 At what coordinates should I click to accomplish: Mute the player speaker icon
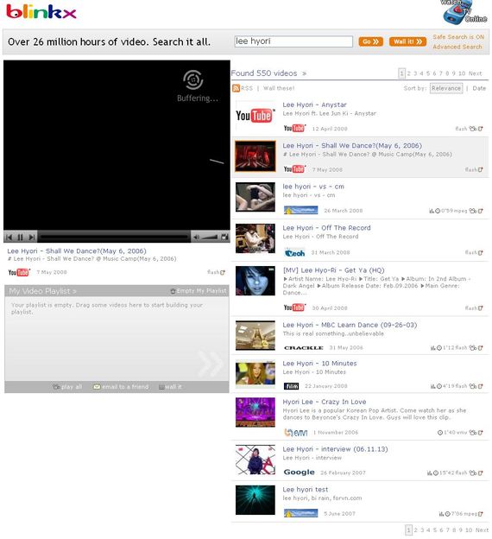coord(196,238)
